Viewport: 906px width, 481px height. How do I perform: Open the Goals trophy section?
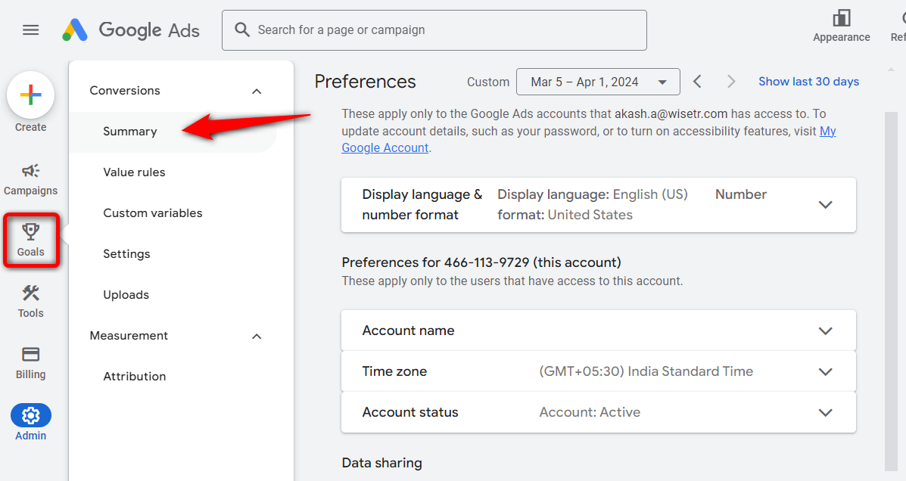pos(30,240)
